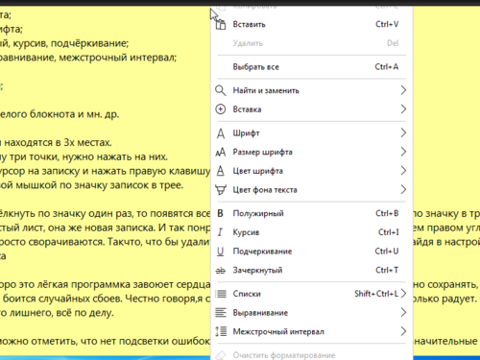Click the Ctrl+B shortcut label
Image resolution: width=480 pixels, height=360 pixels.
tap(387, 213)
